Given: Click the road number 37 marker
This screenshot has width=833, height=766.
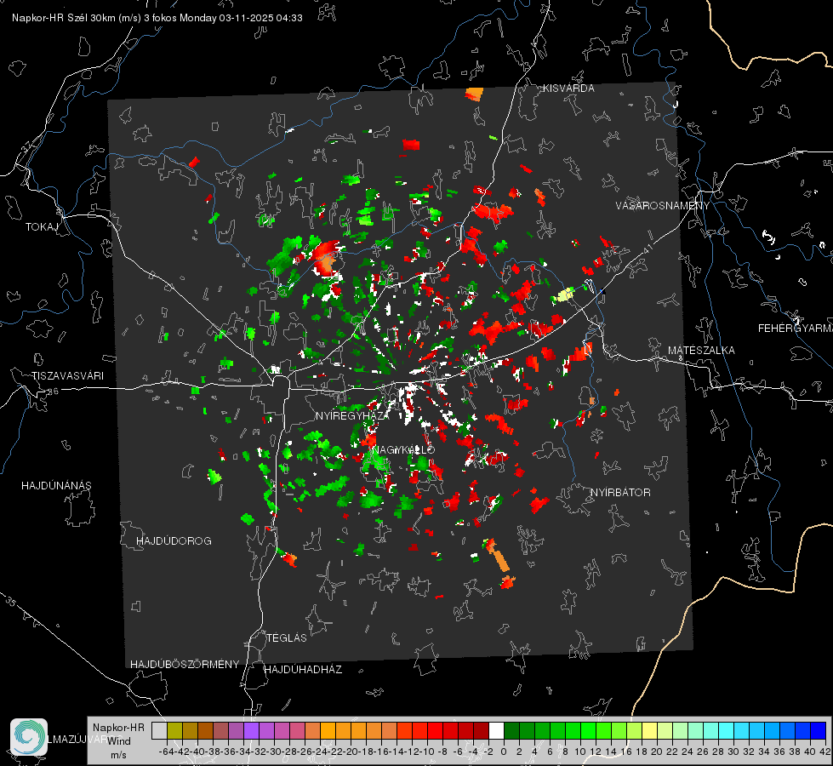Looking at the screenshot, I should coord(27,146).
